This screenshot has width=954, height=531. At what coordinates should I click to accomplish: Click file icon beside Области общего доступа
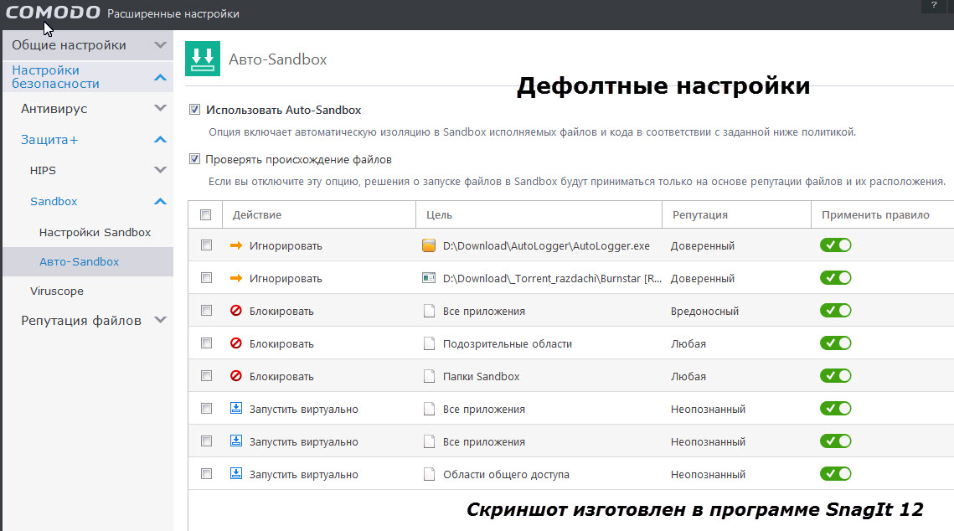(x=429, y=474)
